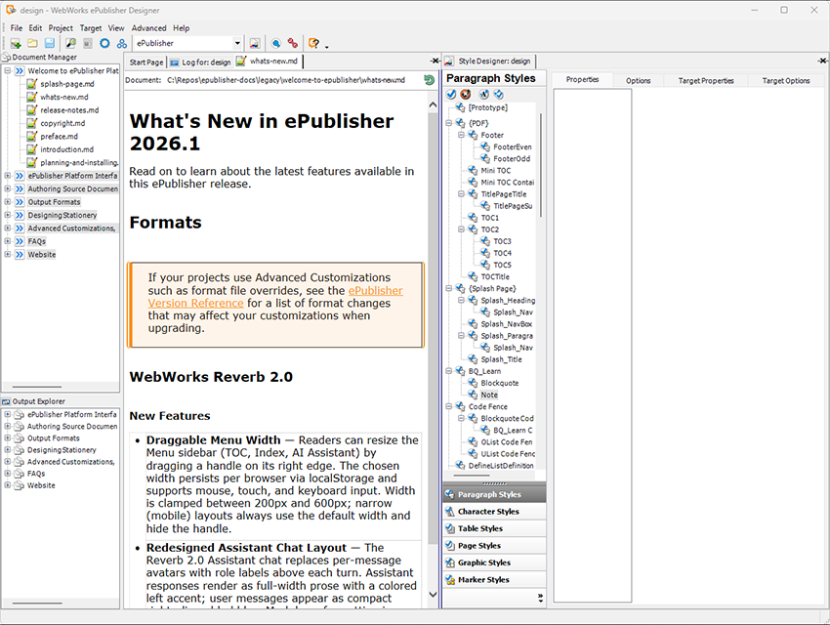The width and height of the screenshot is (830, 625).
Task: Expand the FAQs group in Document Manager
Action: (x=8, y=241)
